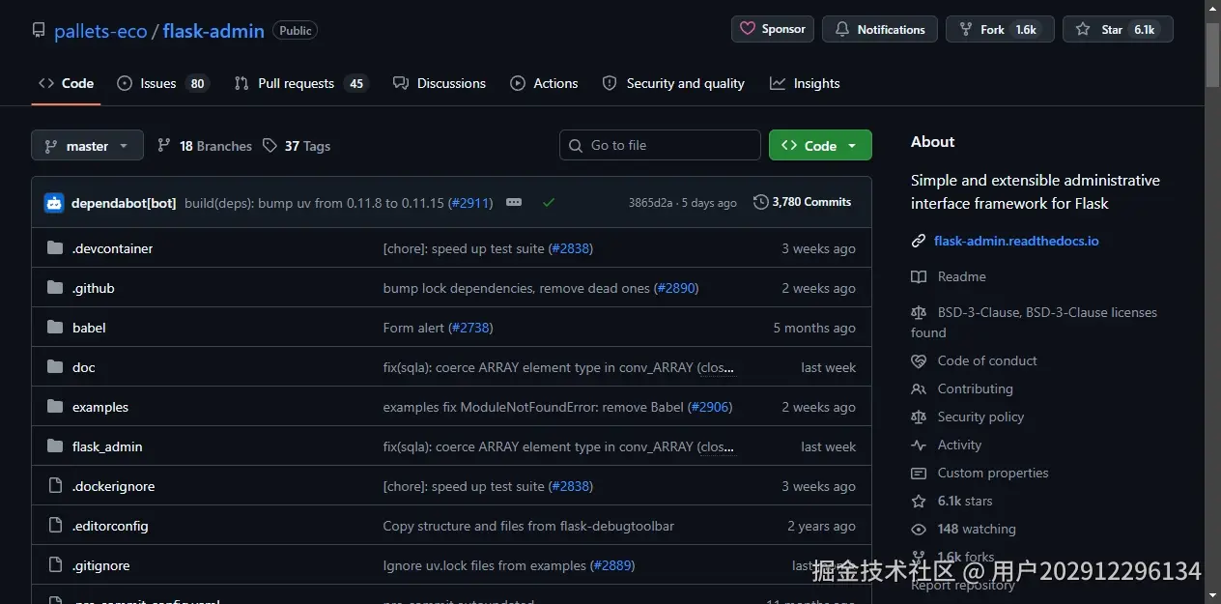Click the Custom properties note icon
Viewport: 1221px width, 604px height.
pyautogui.click(x=919, y=473)
